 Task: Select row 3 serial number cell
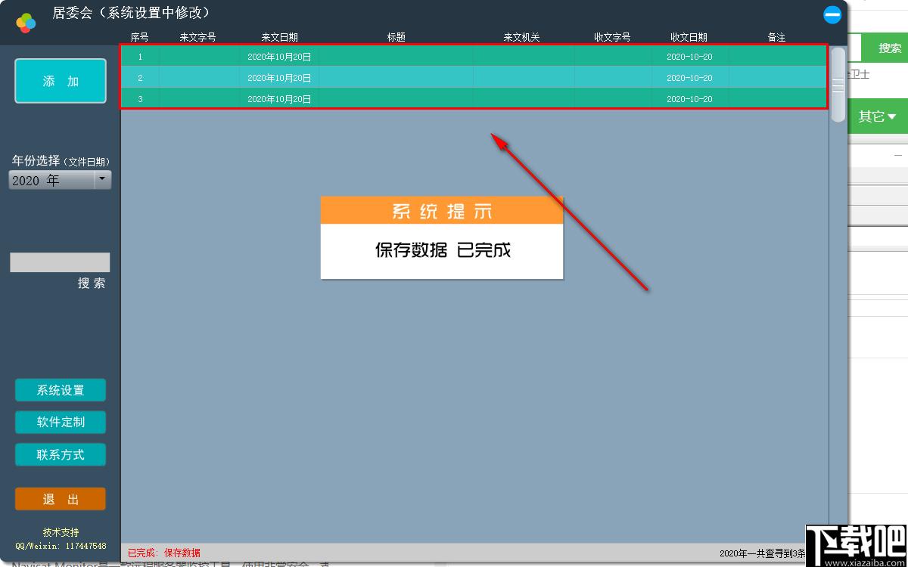coord(140,99)
